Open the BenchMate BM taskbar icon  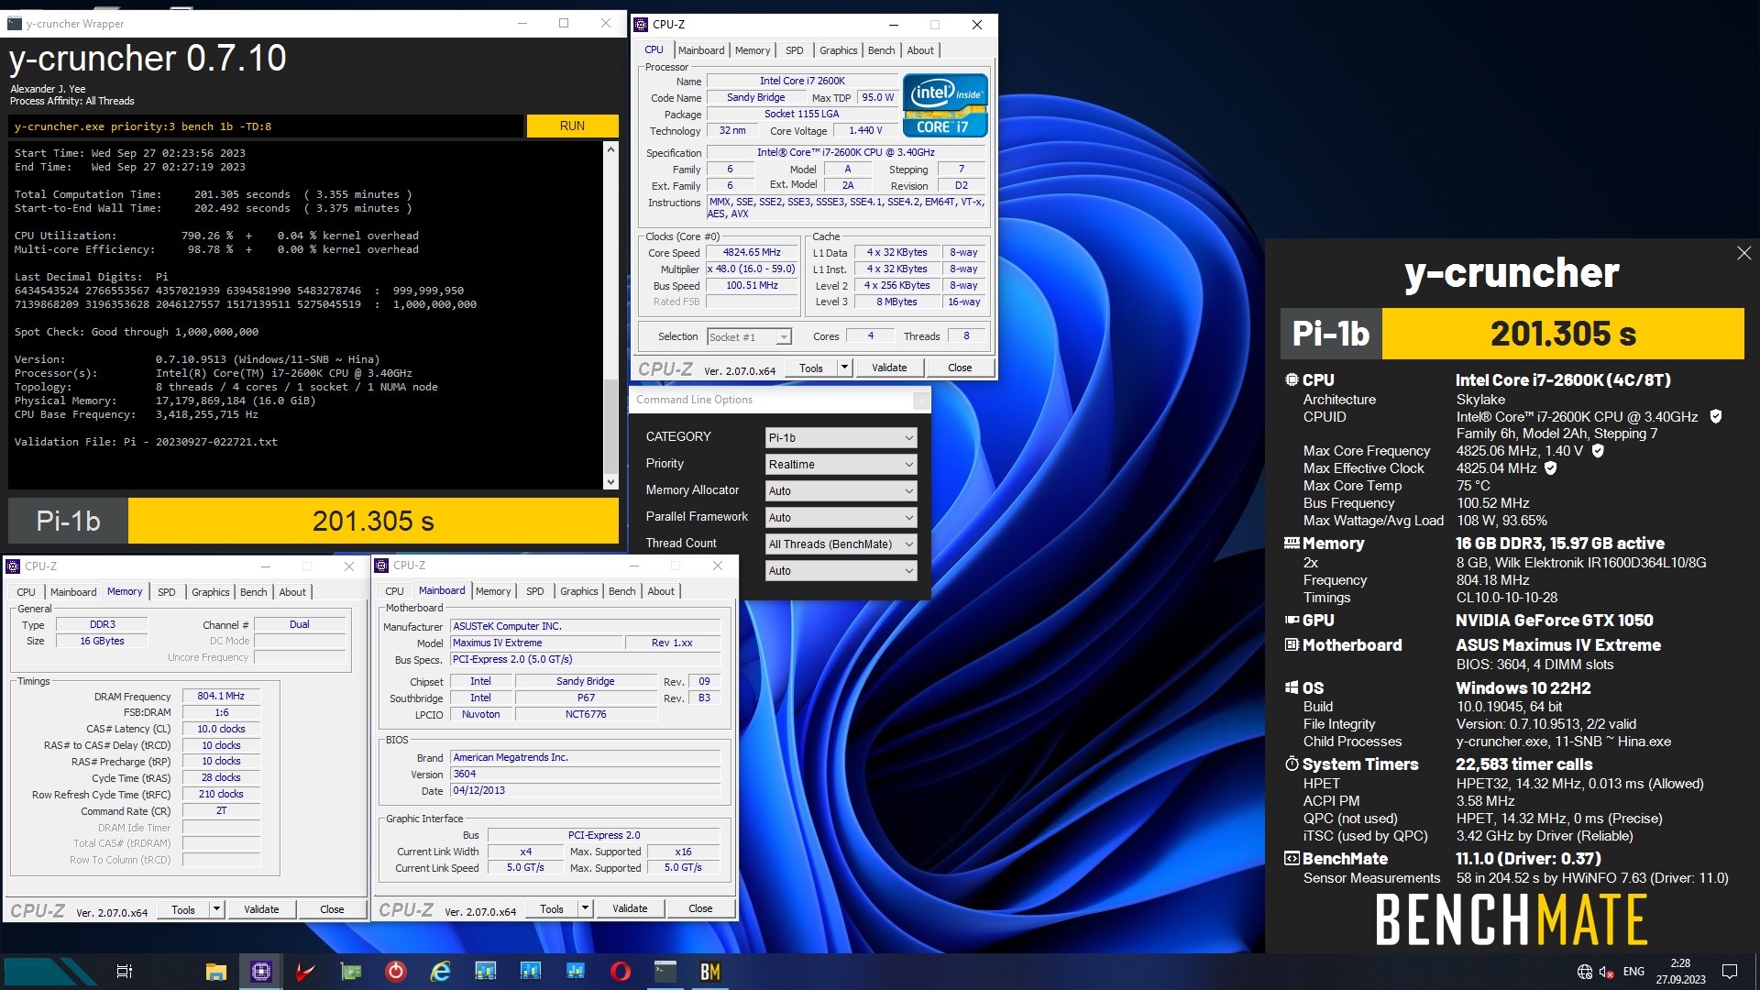pyautogui.click(x=709, y=972)
